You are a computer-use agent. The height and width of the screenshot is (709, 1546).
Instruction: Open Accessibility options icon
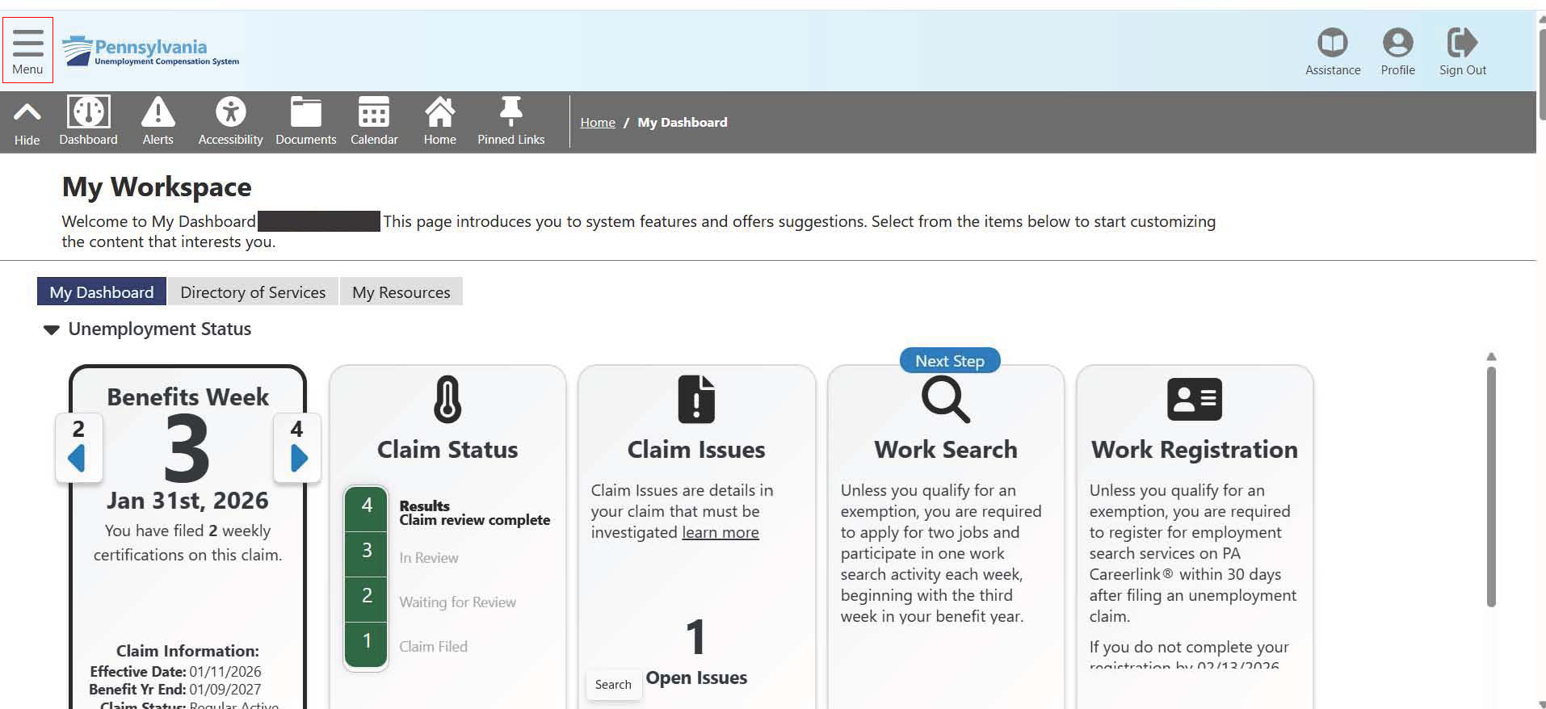[x=230, y=112]
